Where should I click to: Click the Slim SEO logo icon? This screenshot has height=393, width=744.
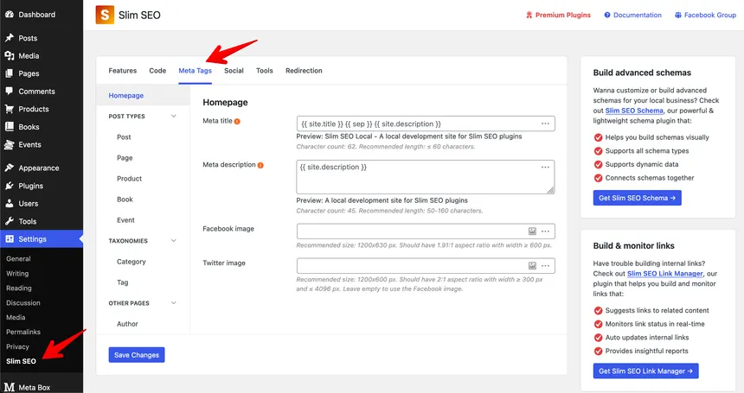pyautogui.click(x=105, y=15)
